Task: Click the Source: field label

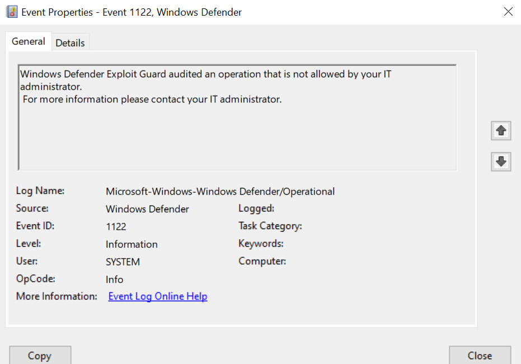Action: (x=32, y=209)
